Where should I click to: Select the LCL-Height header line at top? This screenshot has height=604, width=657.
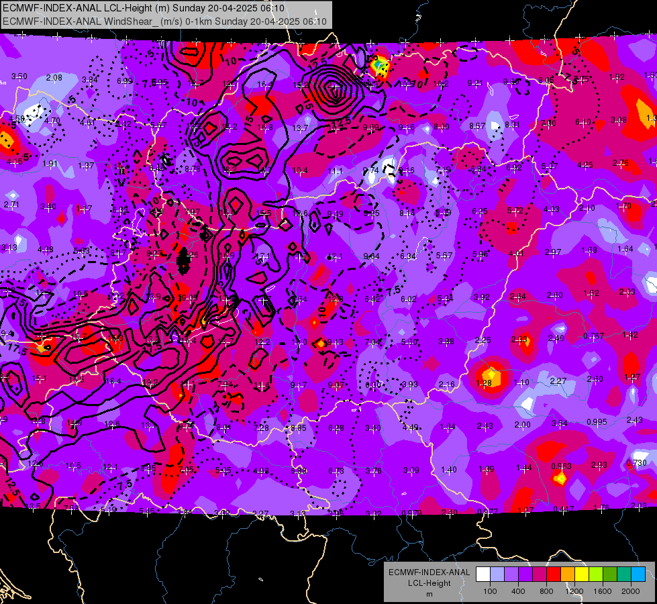pos(144,8)
